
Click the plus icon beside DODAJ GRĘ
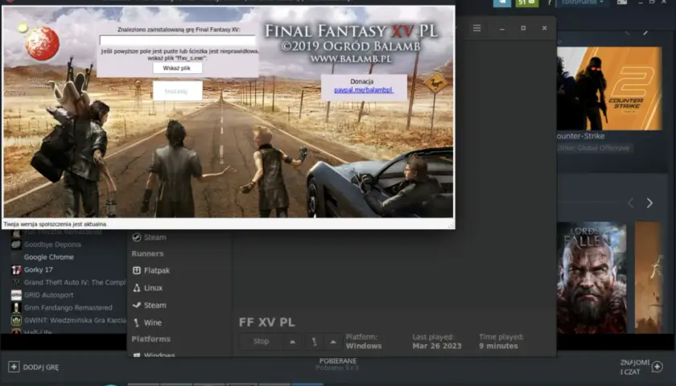point(14,367)
